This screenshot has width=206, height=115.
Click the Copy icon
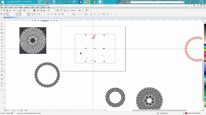[17, 10]
